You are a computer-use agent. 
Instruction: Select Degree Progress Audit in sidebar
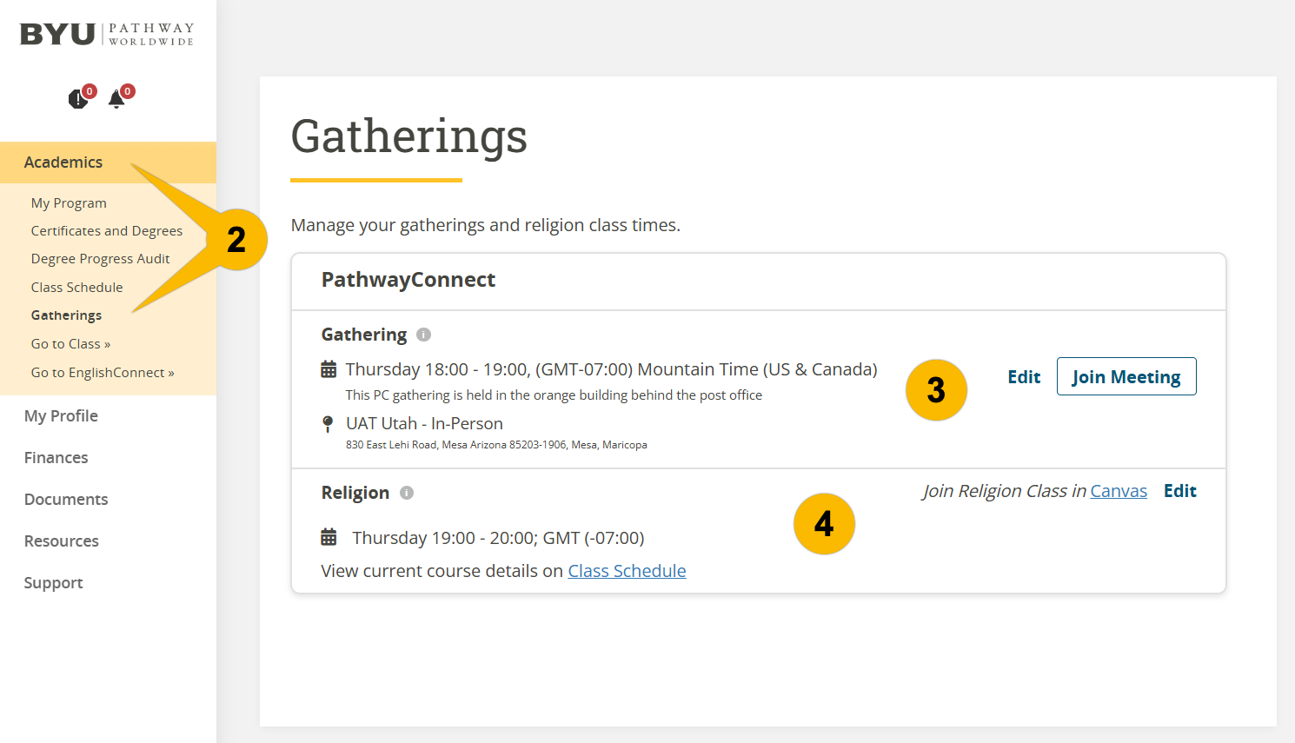pos(101,259)
